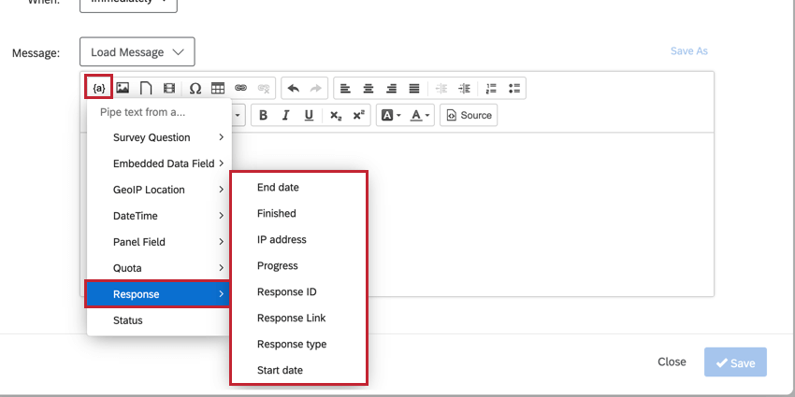Undo the last edit with the back arrow

[x=294, y=88]
